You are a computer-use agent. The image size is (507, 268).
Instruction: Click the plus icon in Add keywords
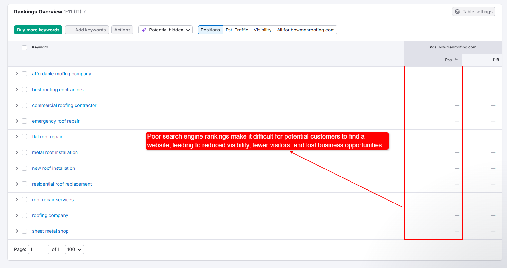pos(70,30)
